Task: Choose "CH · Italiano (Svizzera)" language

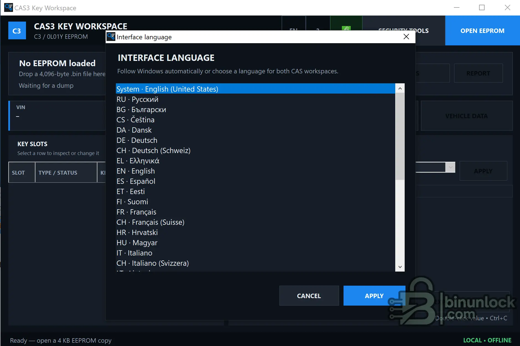Action: [x=256, y=263]
